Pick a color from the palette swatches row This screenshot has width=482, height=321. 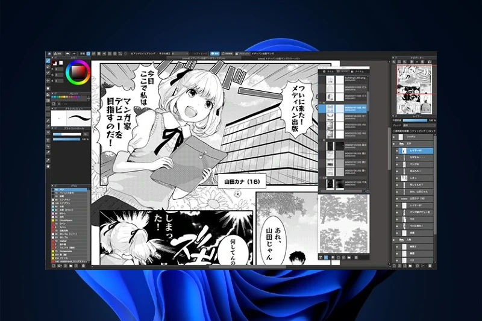click(70, 99)
